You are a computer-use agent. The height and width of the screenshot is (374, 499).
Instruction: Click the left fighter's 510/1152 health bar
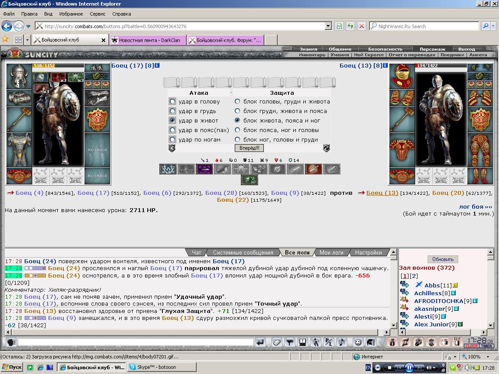(58, 65)
